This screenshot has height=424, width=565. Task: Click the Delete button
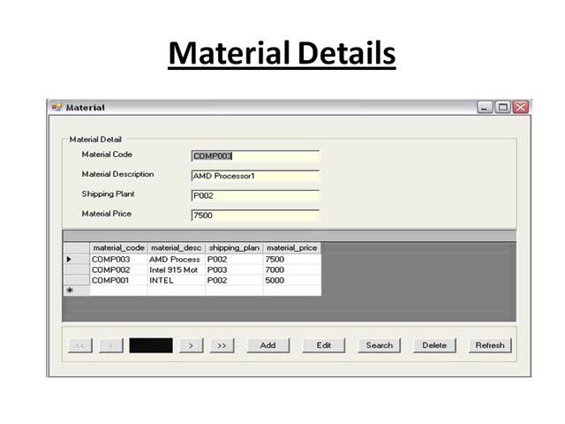(x=434, y=345)
